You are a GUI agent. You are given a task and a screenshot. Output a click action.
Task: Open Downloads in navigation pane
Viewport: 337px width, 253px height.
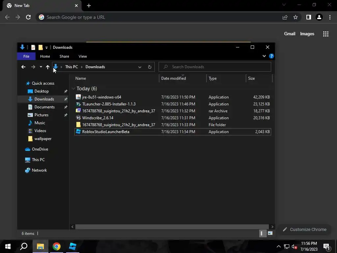44,99
